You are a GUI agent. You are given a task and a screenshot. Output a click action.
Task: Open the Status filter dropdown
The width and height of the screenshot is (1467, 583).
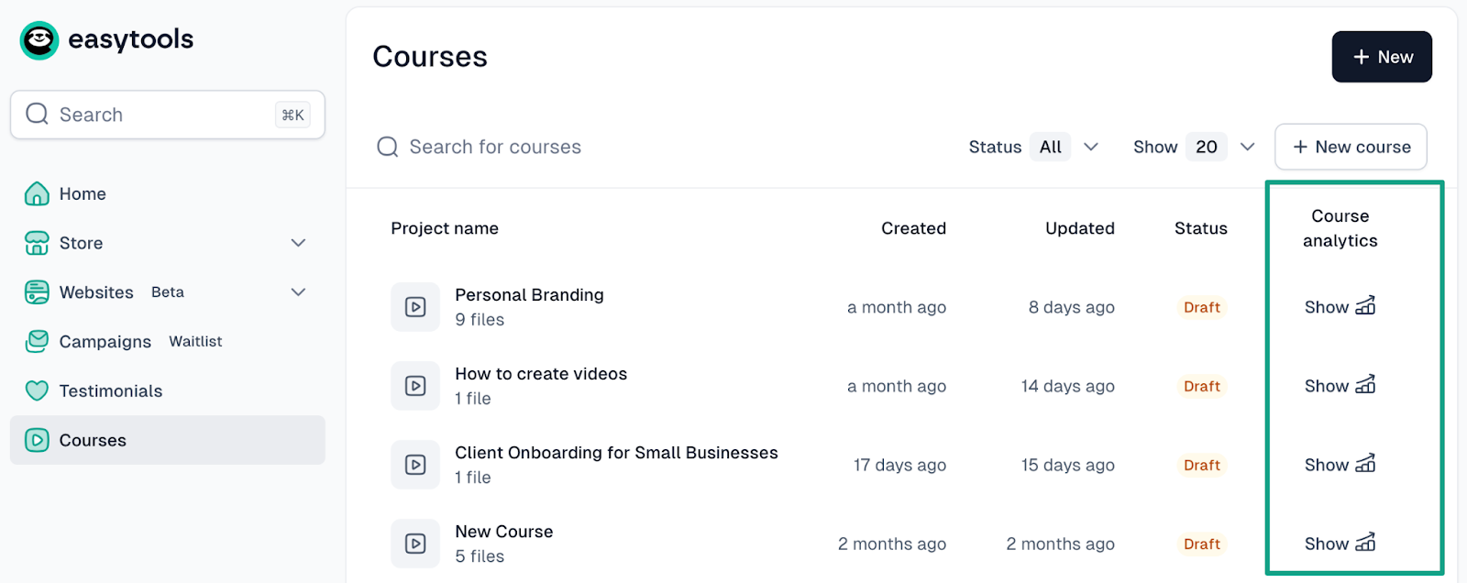1064,148
